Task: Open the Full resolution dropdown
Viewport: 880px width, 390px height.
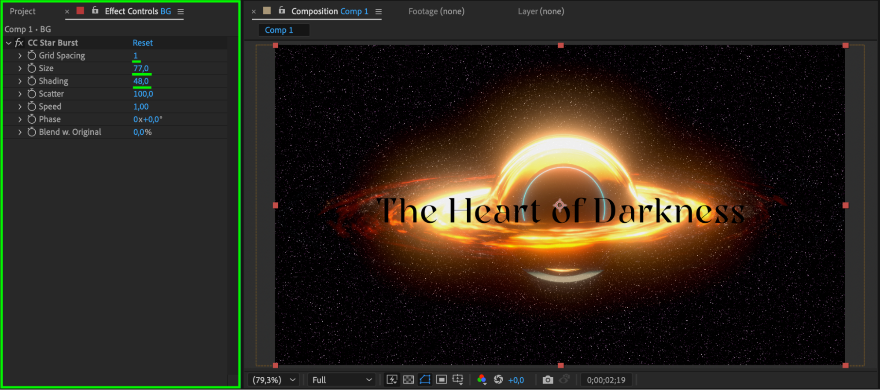Action: click(342, 380)
